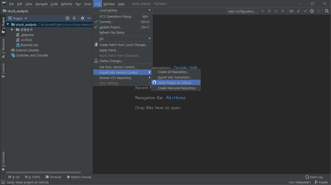The height and width of the screenshot is (185, 331).
Task: Toggle tool window quick access icon bottom-left
Action: (x=4, y=182)
